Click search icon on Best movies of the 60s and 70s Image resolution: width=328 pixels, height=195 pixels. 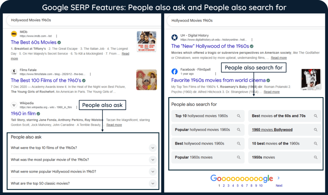pos(316,116)
